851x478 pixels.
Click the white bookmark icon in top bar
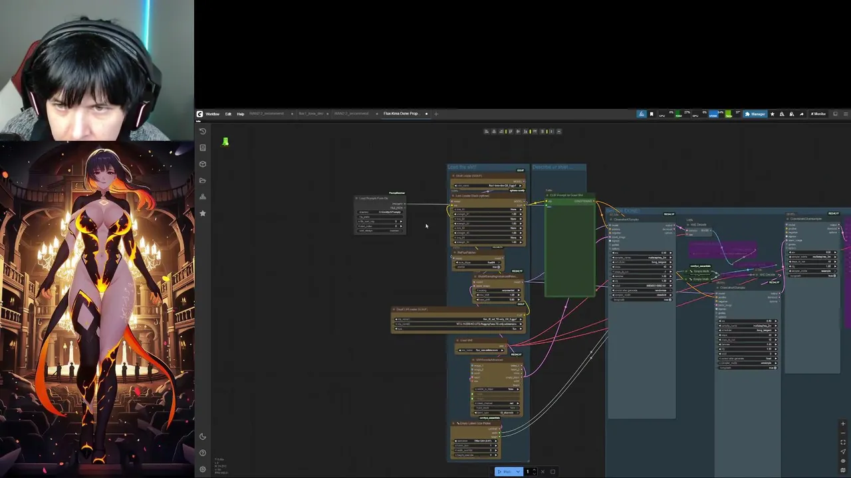652,114
